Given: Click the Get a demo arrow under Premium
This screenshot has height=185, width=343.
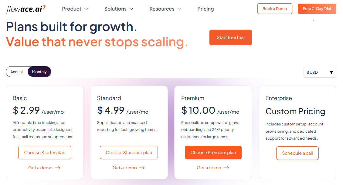Looking at the screenshot, I should (213, 167).
